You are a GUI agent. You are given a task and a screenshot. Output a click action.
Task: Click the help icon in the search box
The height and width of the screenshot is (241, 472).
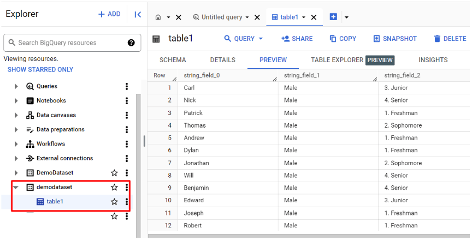pyautogui.click(x=131, y=43)
